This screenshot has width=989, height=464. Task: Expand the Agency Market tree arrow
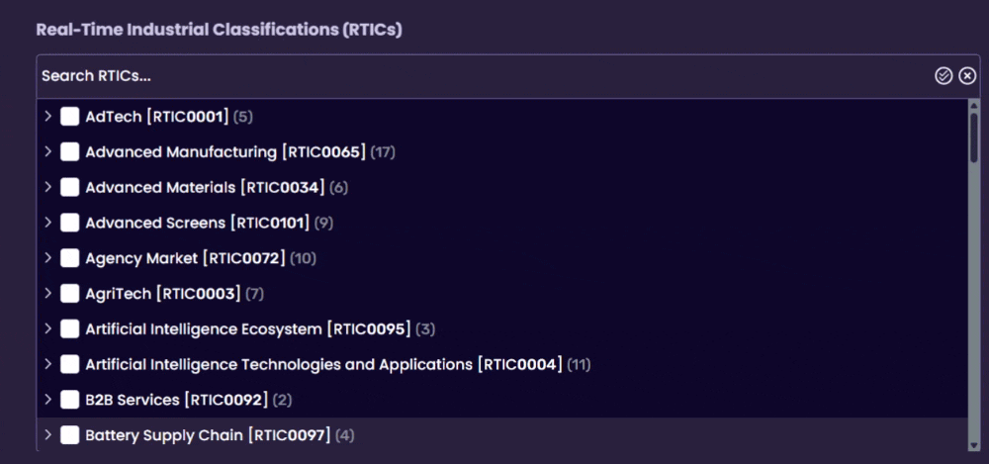47,258
